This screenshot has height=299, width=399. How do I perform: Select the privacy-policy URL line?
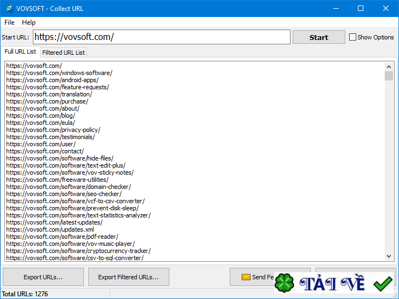tap(53, 130)
